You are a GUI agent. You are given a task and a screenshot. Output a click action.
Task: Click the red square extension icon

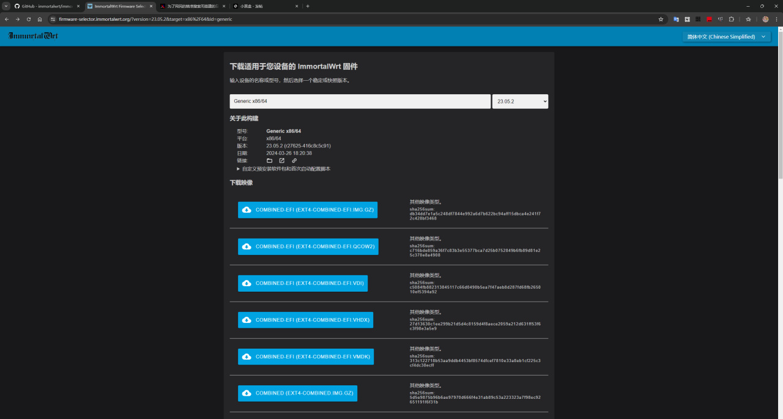(x=710, y=19)
